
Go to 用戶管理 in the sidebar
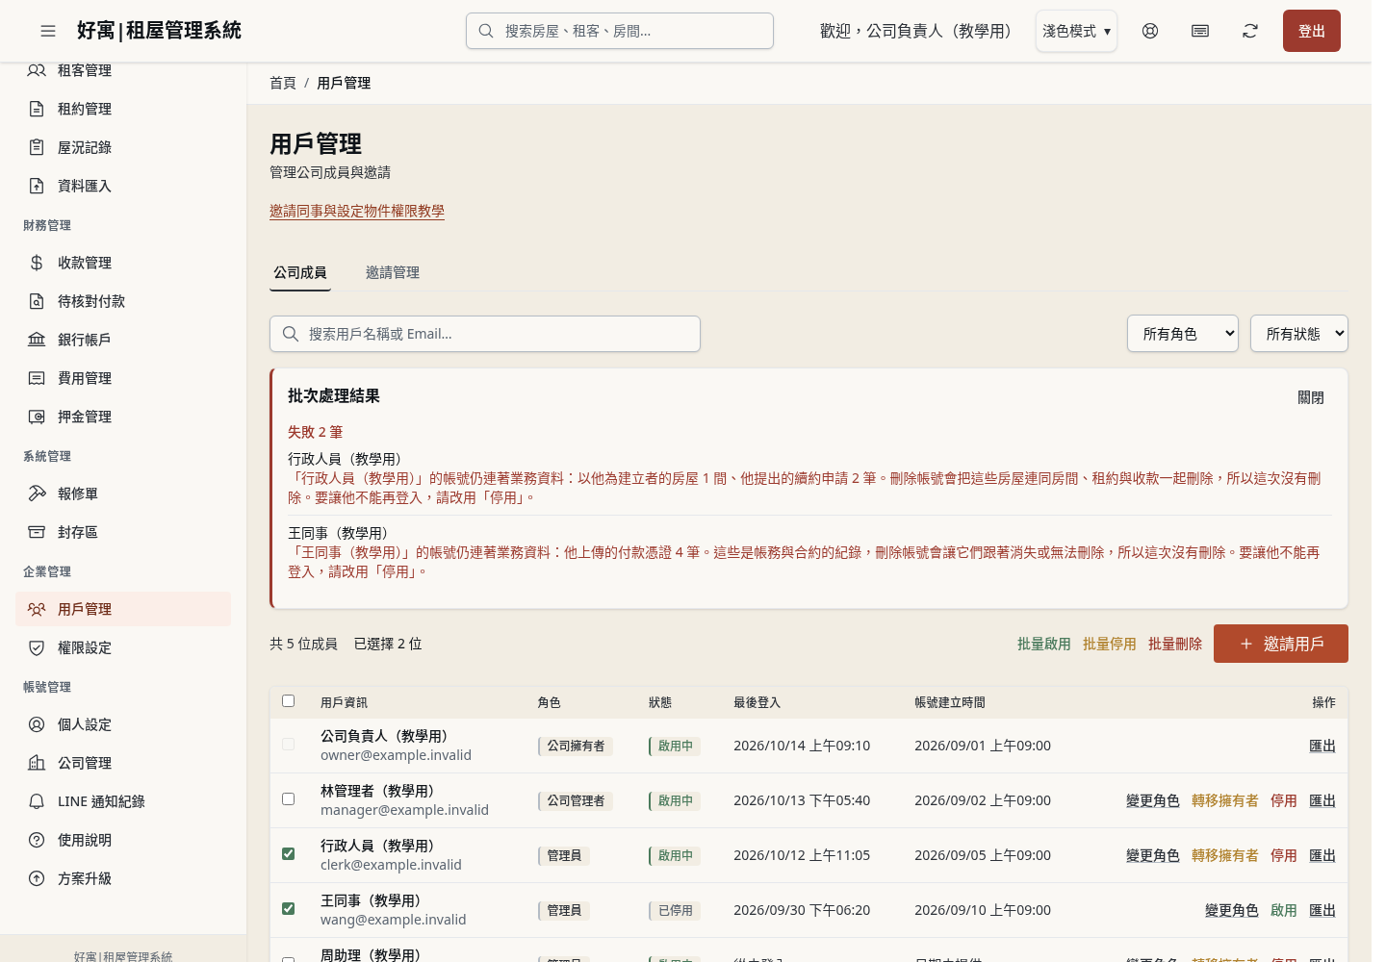pos(123,609)
